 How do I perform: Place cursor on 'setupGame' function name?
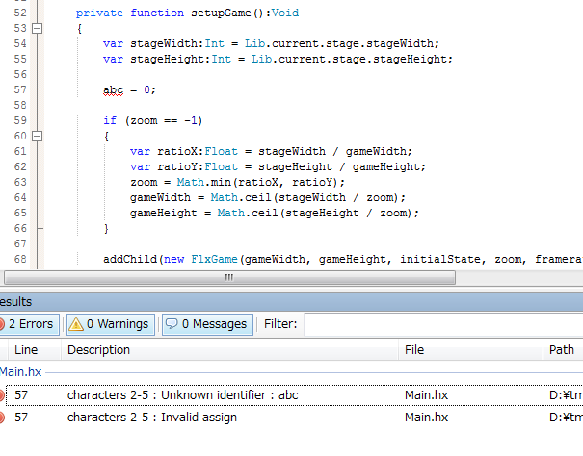221,13
